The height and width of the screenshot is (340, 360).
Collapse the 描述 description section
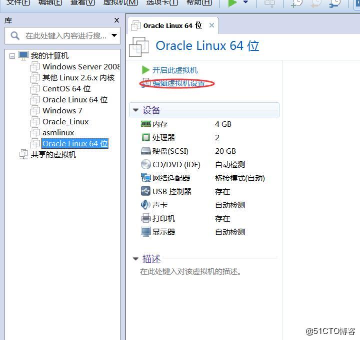pos(135,259)
